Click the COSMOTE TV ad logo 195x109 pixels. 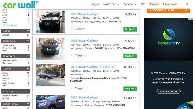pos(169,37)
